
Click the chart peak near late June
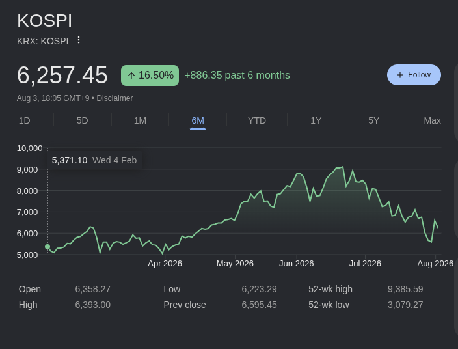pos(343,167)
